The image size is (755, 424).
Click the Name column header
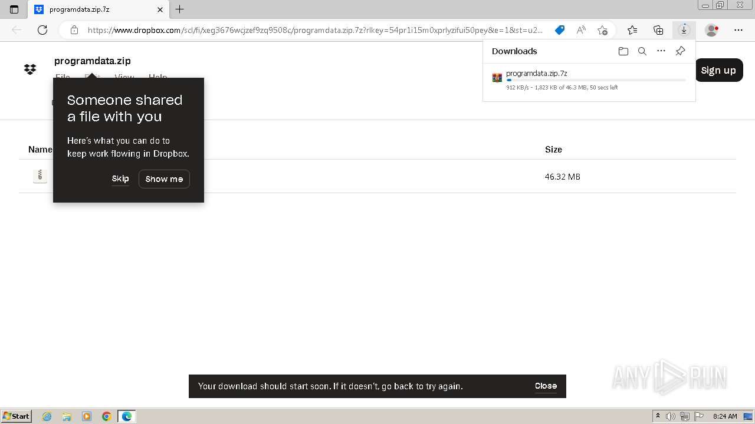click(x=40, y=150)
